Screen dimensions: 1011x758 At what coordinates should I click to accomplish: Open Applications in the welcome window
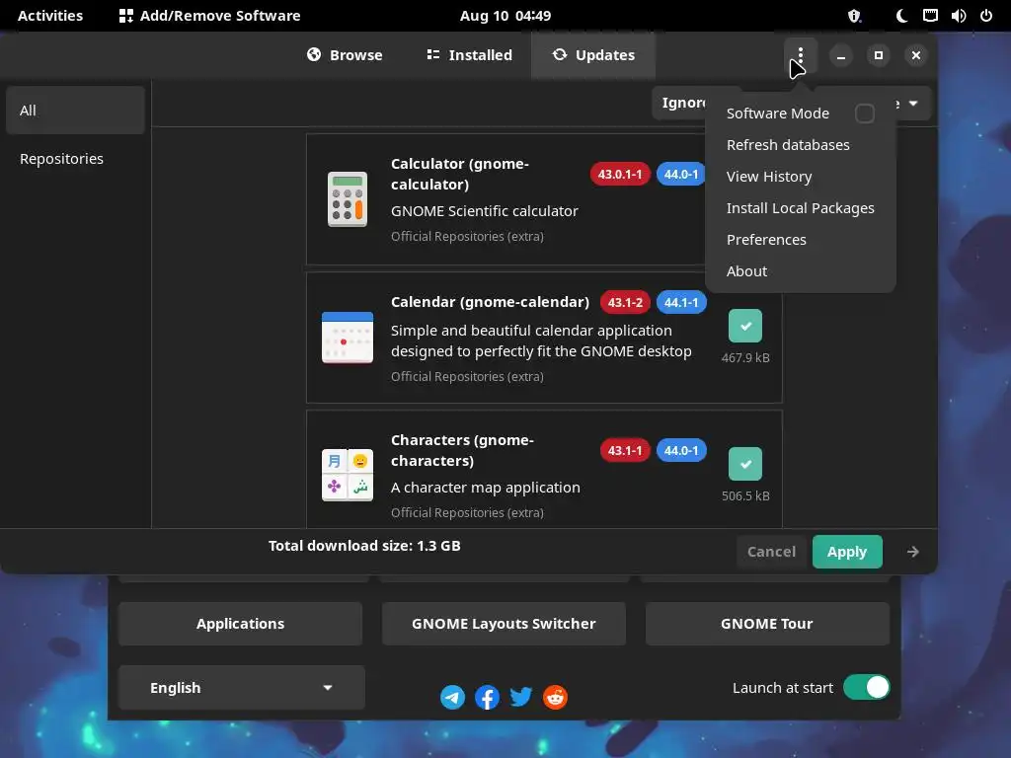tap(241, 624)
